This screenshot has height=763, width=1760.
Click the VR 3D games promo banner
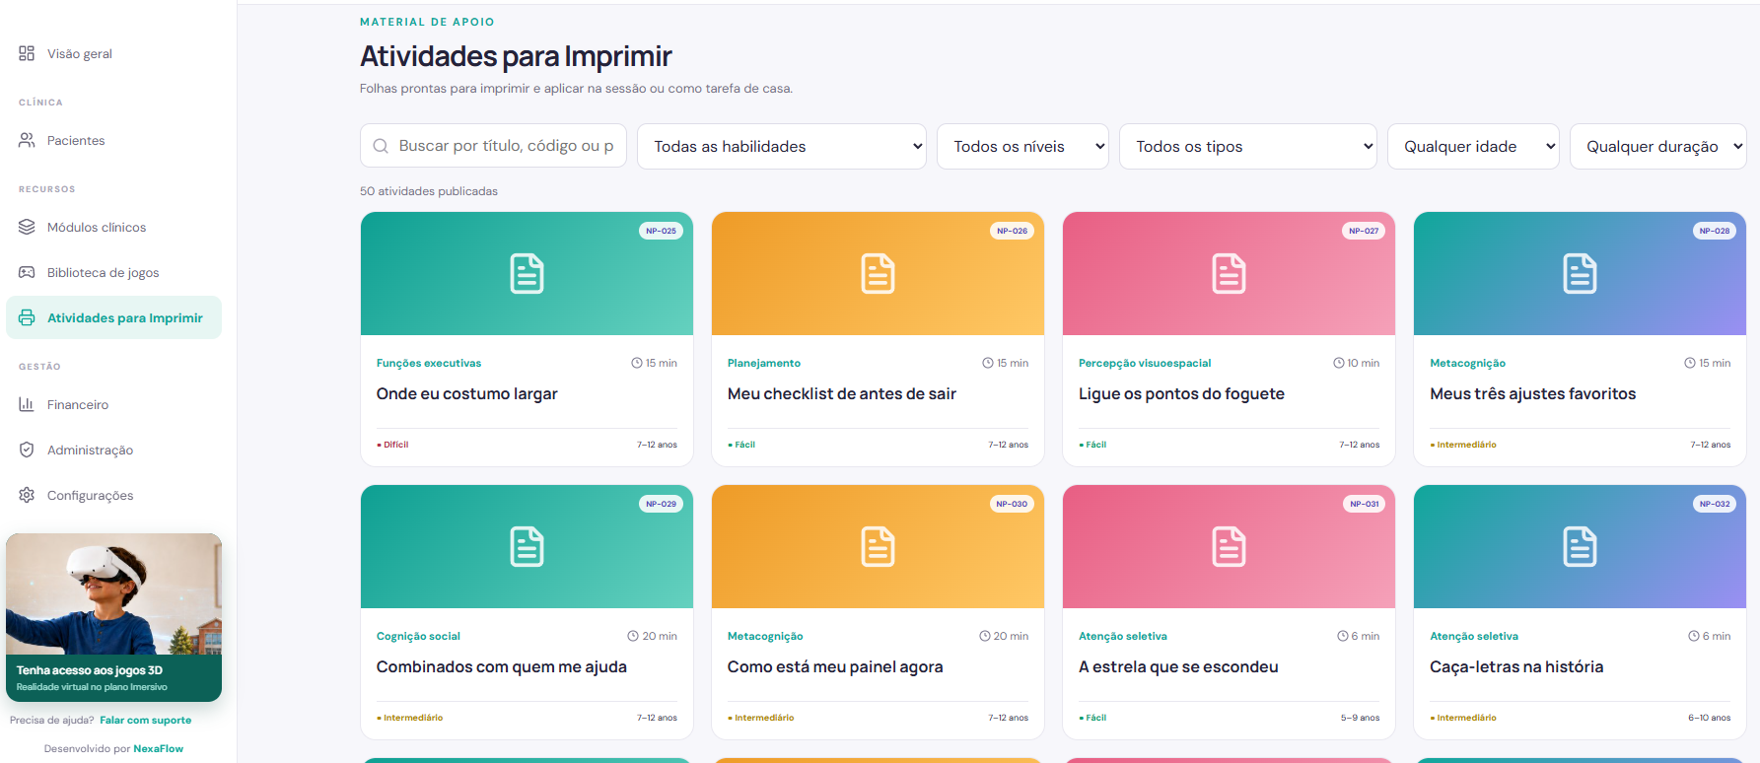[x=113, y=617]
